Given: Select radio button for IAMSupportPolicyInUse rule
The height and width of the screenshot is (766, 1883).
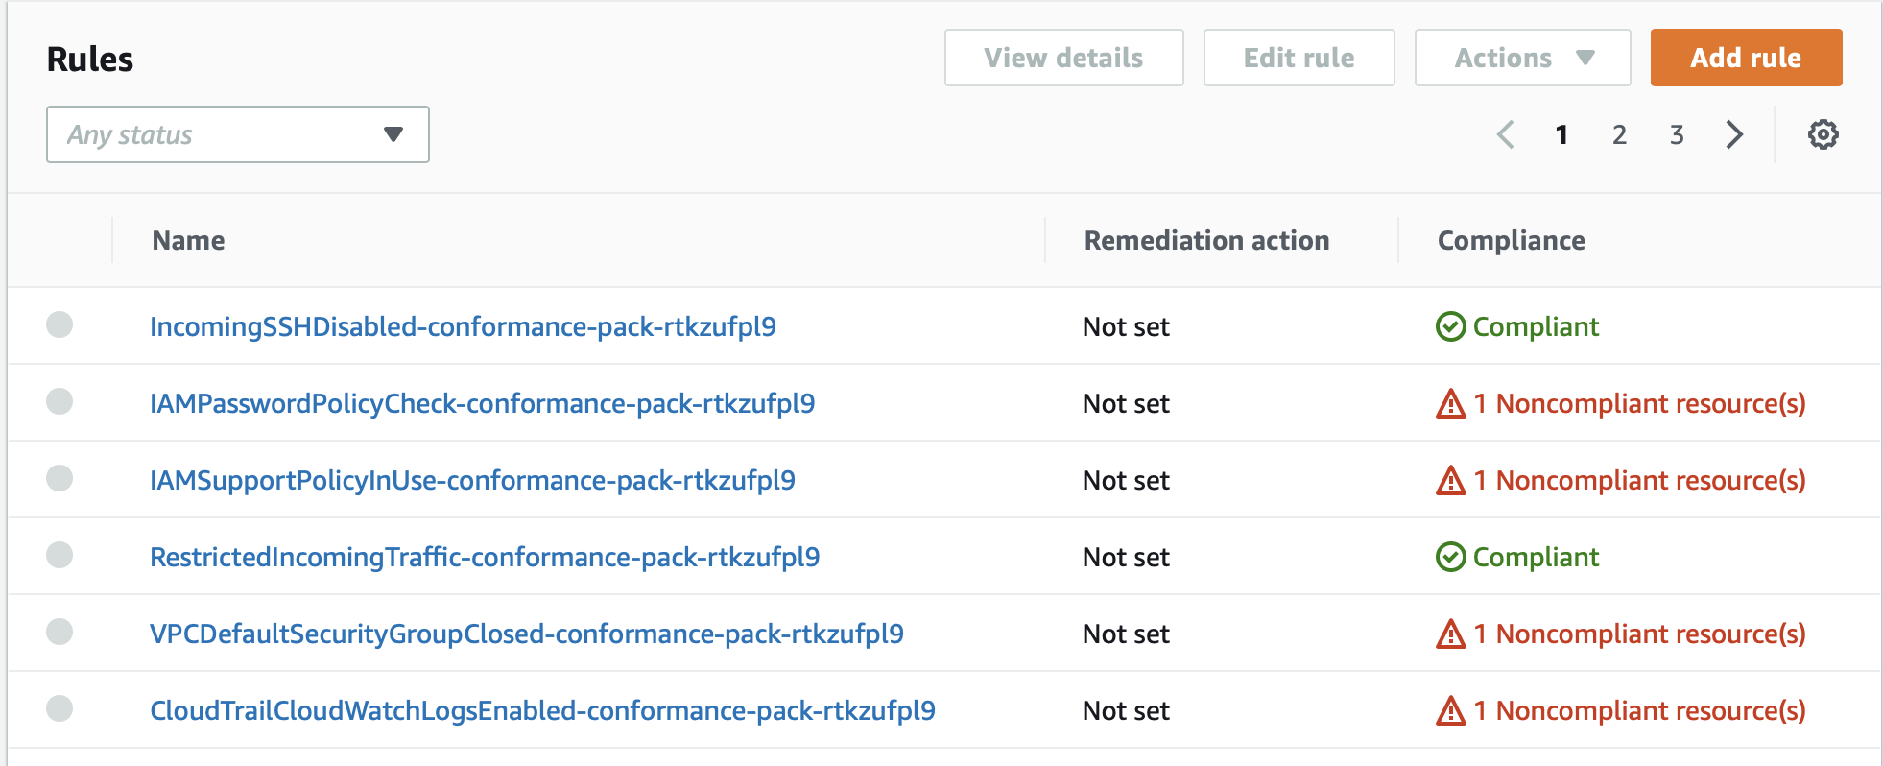Looking at the screenshot, I should point(60,479).
